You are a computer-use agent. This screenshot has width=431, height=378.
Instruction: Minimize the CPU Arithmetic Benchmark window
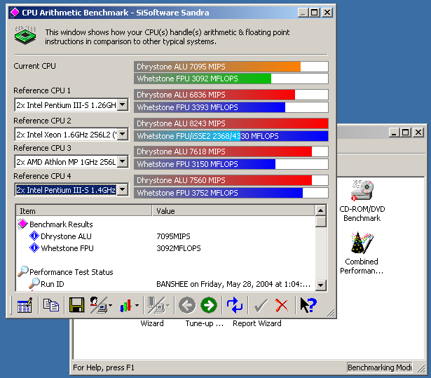pyautogui.click(x=303, y=13)
